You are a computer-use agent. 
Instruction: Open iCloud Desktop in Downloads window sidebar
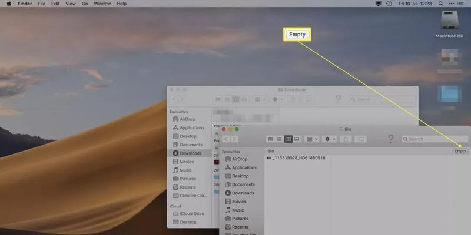(184, 222)
